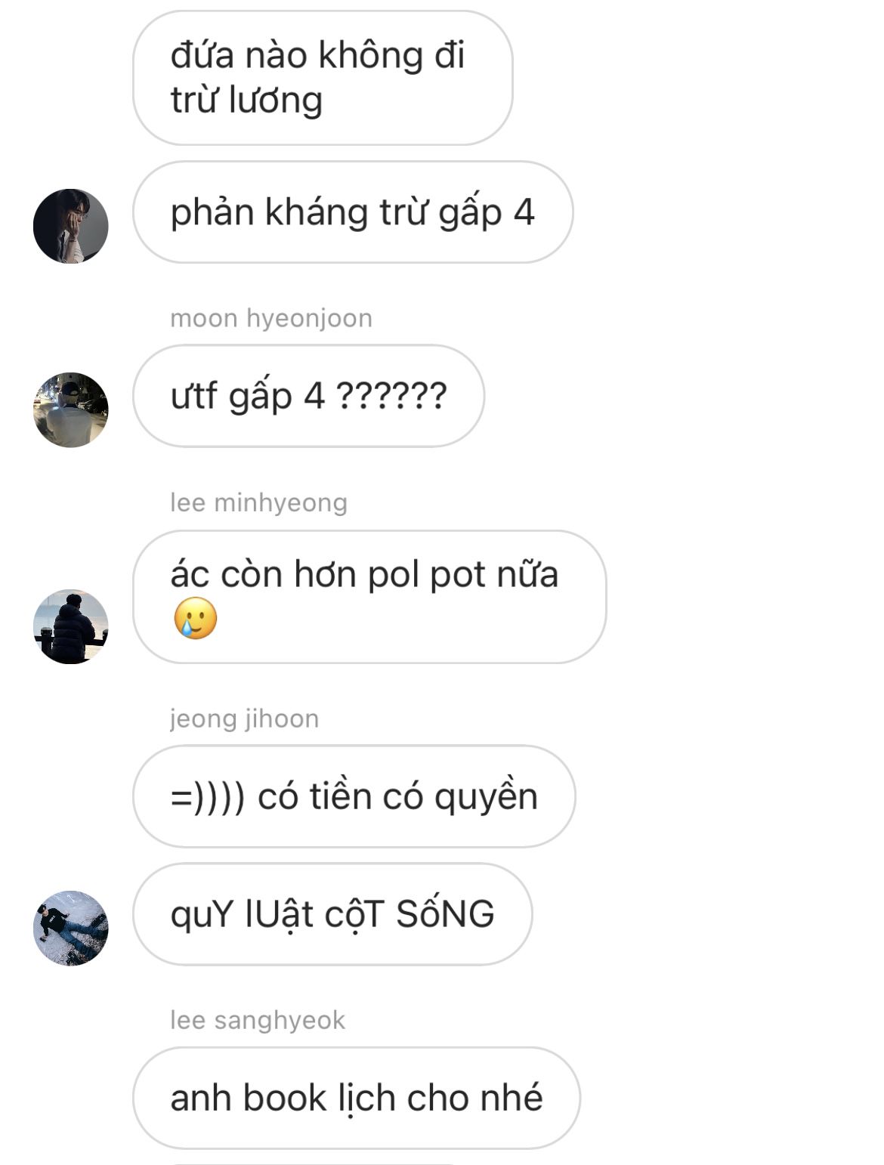Select the "anh book lịch cho nhé" message
This screenshot has width=884, height=1165.
point(357,1098)
